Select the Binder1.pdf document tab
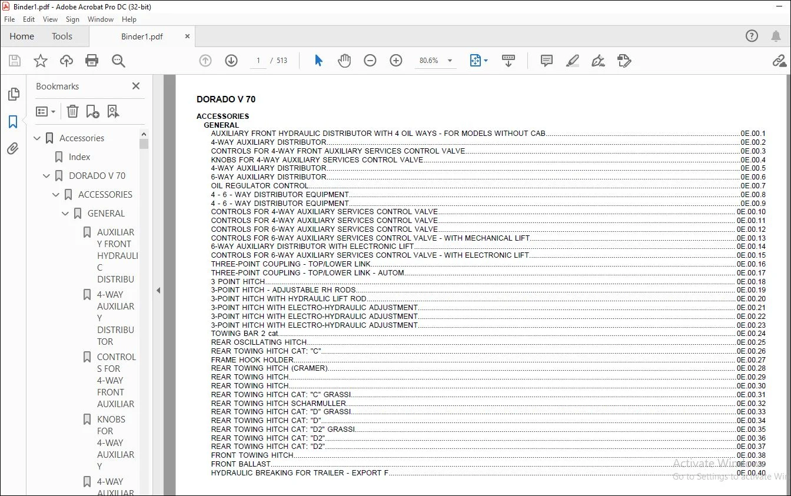Viewport: 791px width, 496px height. 142,36
